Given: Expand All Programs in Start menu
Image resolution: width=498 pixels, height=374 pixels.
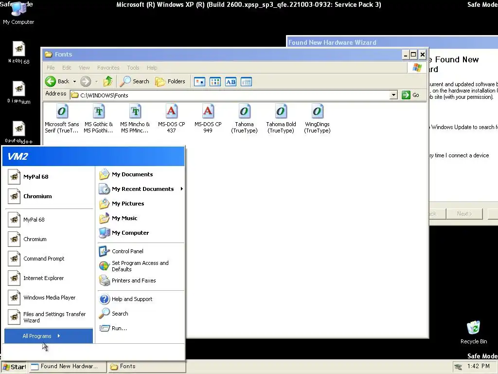Looking at the screenshot, I should click(49, 336).
